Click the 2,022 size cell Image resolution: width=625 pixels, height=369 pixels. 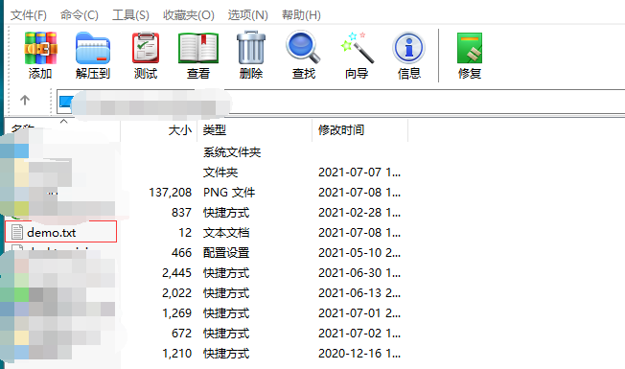pyautogui.click(x=176, y=293)
